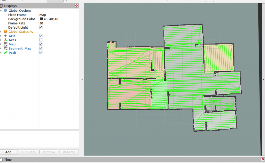This screenshot has width=265, height=163.
Task: Turn off the Path display checkbox
Action: (41, 52)
